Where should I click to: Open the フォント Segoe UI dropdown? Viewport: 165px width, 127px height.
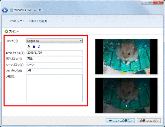54,41
